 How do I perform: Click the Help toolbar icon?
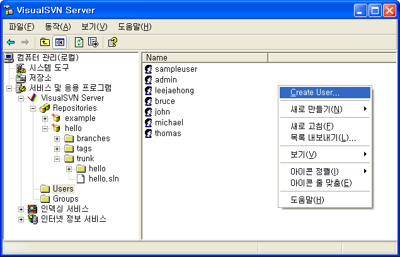112,42
